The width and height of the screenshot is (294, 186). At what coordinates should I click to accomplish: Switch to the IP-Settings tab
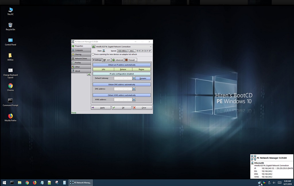point(97,60)
